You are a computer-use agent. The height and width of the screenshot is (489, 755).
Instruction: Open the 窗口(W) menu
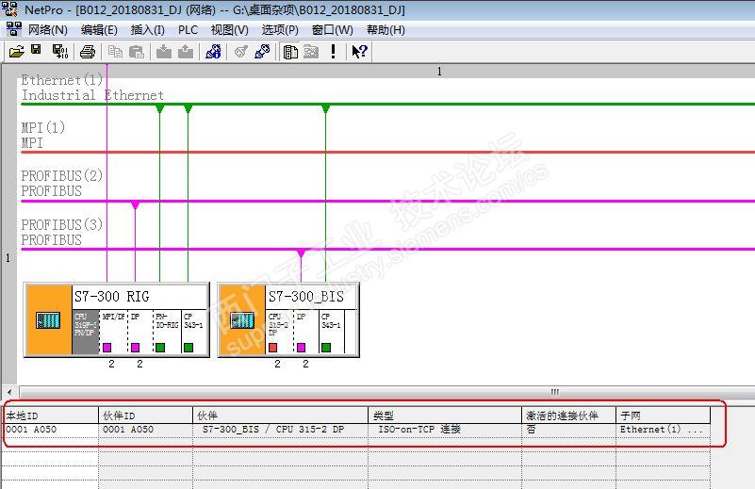pyautogui.click(x=332, y=30)
